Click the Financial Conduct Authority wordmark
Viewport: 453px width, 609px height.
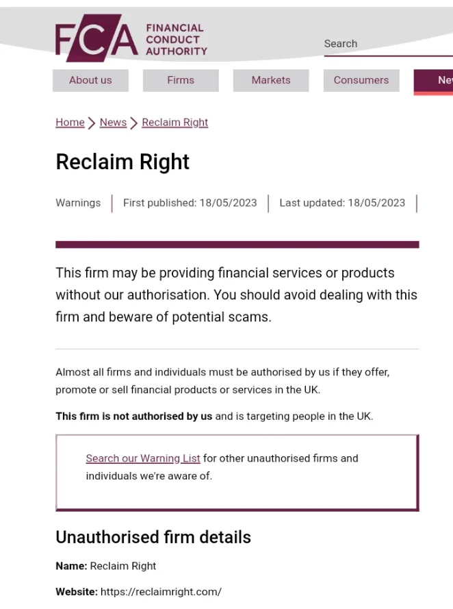[177, 39]
